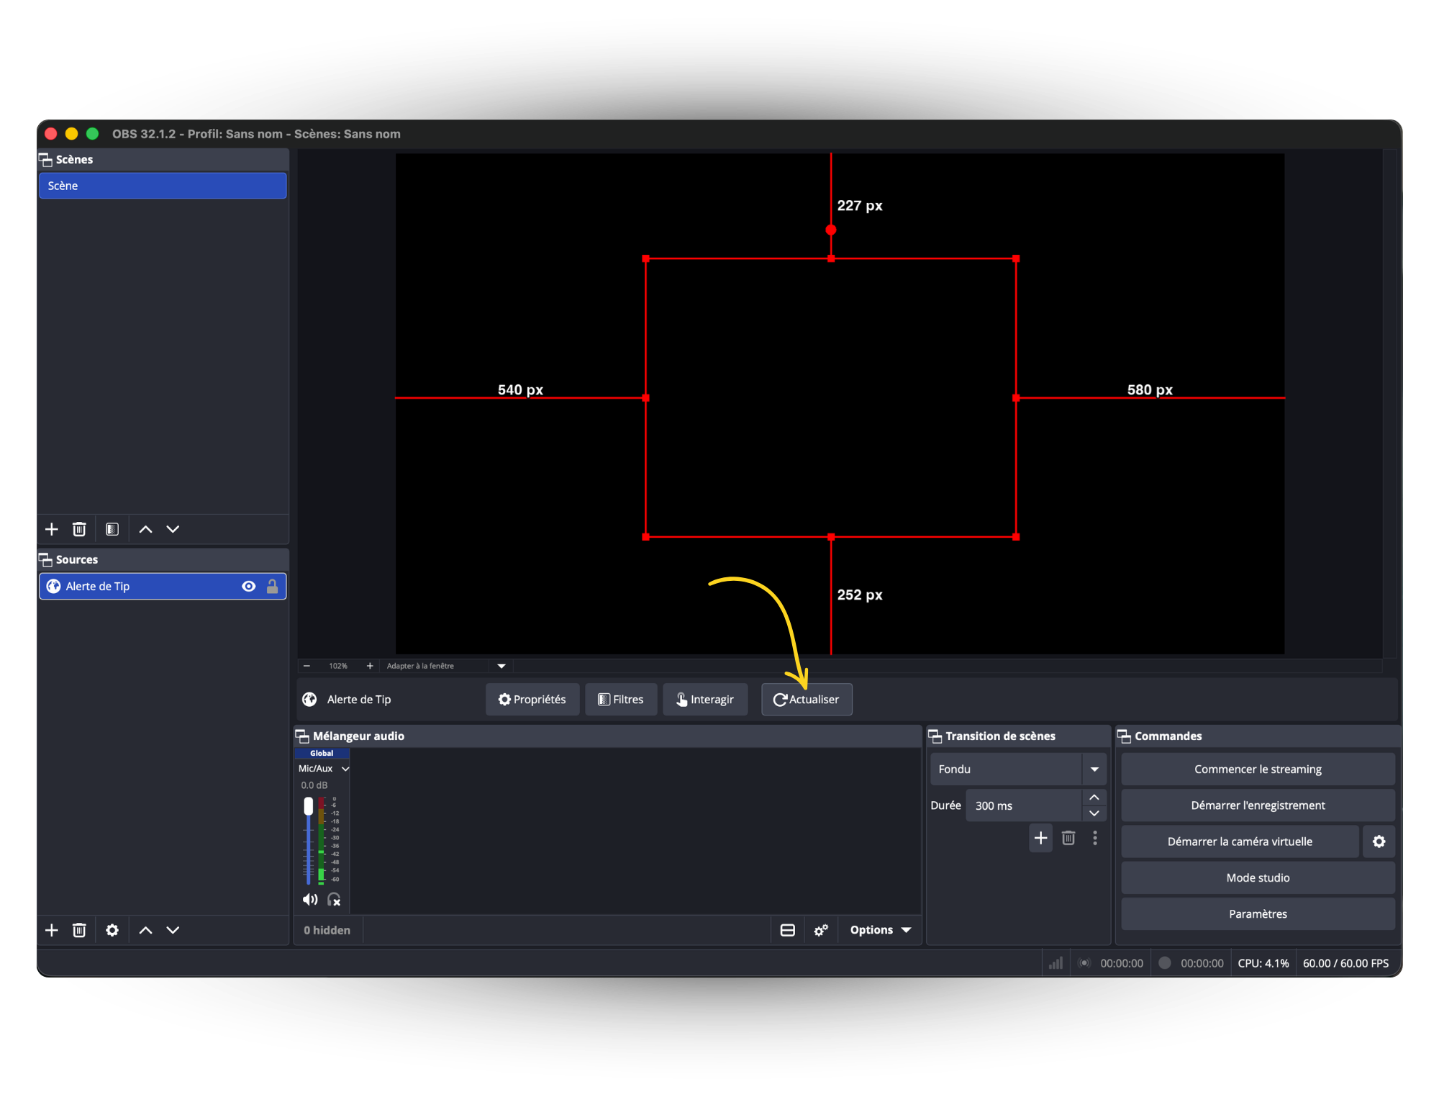Decrease transition duration with down stepper
The image size is (1439, 1097).
[1094, 813]
